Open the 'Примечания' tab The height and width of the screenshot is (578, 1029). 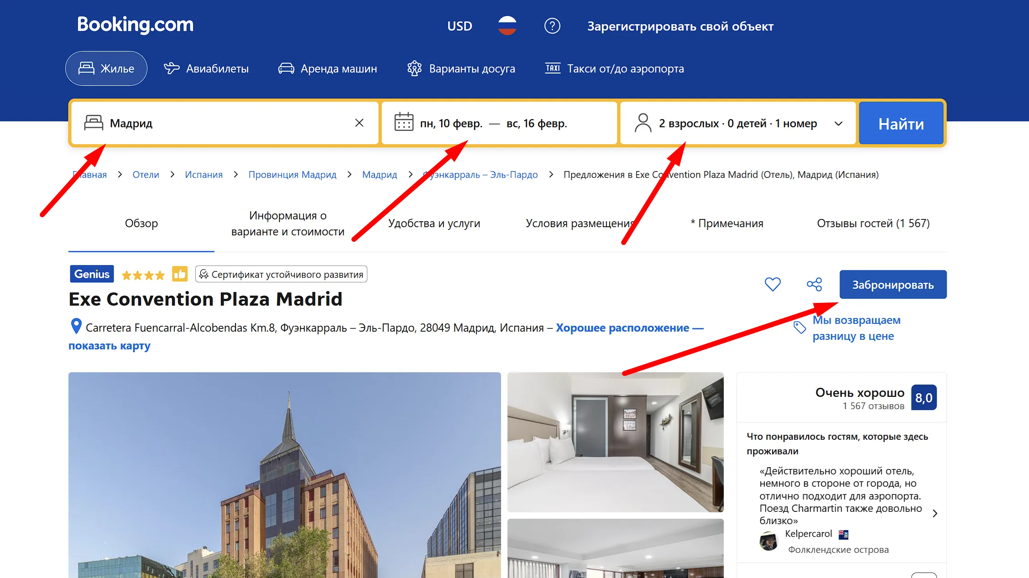pyautogui.click(x=726, y=223)
